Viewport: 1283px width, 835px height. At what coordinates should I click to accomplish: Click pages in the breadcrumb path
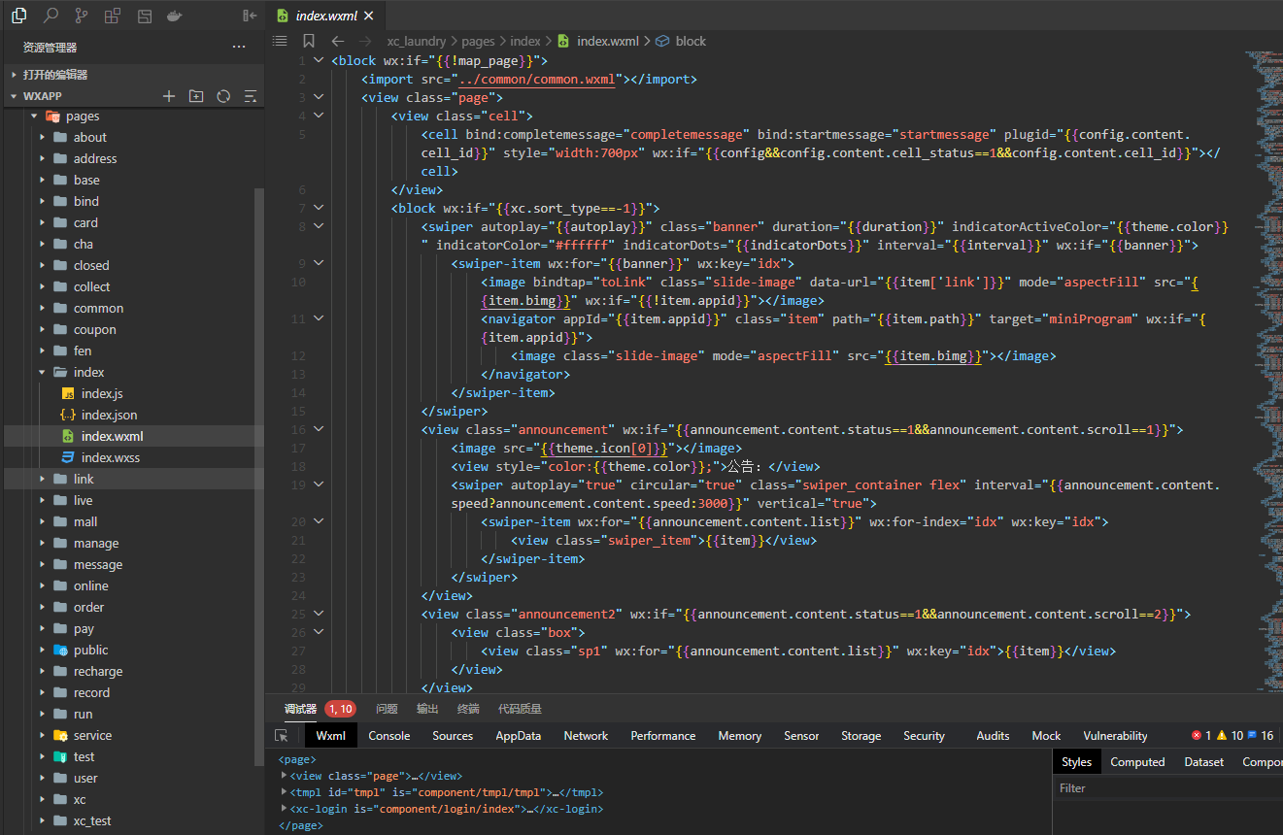(x=478, y=41)
